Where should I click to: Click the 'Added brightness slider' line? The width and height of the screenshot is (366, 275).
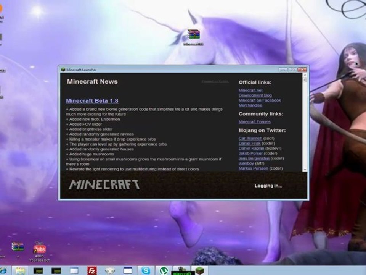(89, 129)
